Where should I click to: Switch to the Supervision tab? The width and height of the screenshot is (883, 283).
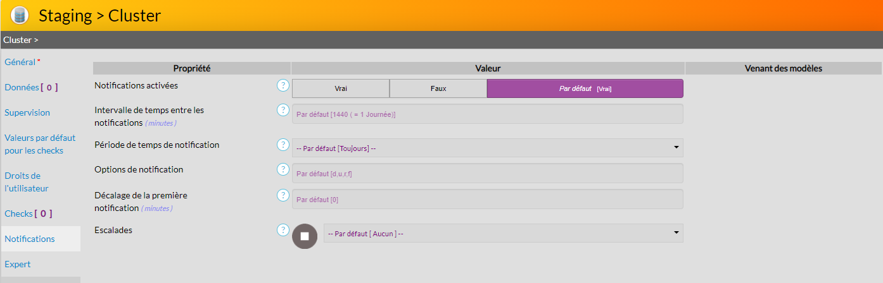[x=27, y=112]
